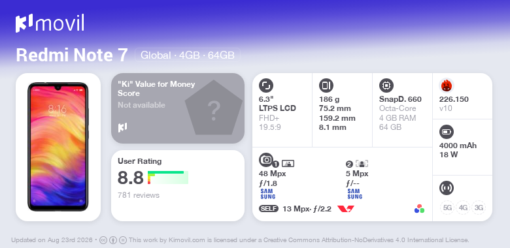The image size is (510, 248).
Task: Click the network connectivity signal icon
Action: click(x=447, y=187)
